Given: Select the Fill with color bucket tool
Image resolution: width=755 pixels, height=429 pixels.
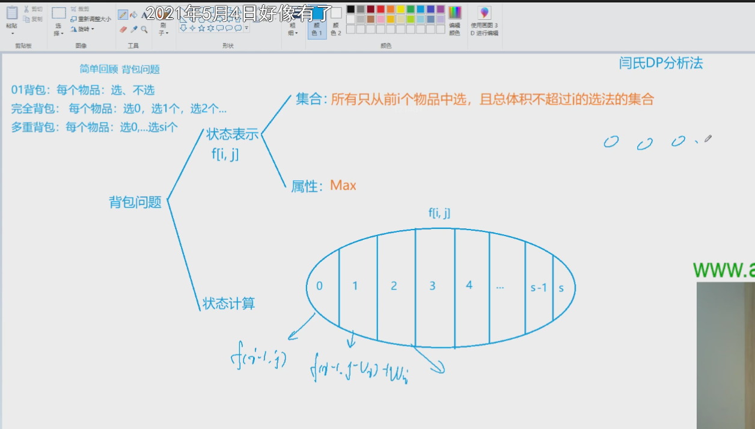Looking at the screenshot, I should click(133, 14).
